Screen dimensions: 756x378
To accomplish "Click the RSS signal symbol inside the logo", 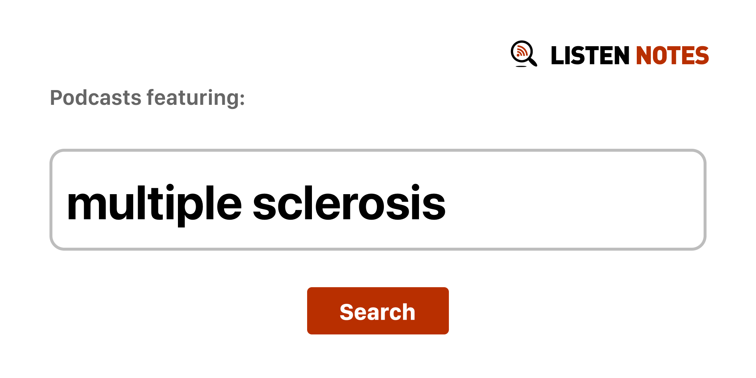I will [x=521, y=52].
